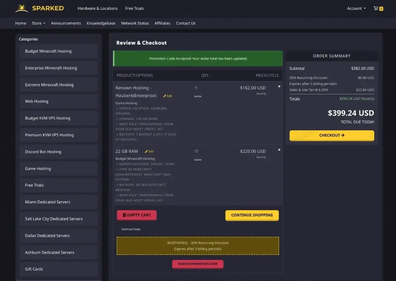Screen dimensions: 396x281
Task: Click the Sparked logo in the header
Action: [39, 8]
